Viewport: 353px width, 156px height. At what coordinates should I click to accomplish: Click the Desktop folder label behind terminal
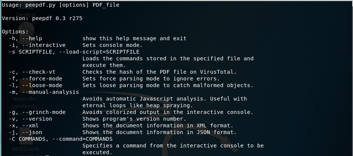click(x=26, y=15)
